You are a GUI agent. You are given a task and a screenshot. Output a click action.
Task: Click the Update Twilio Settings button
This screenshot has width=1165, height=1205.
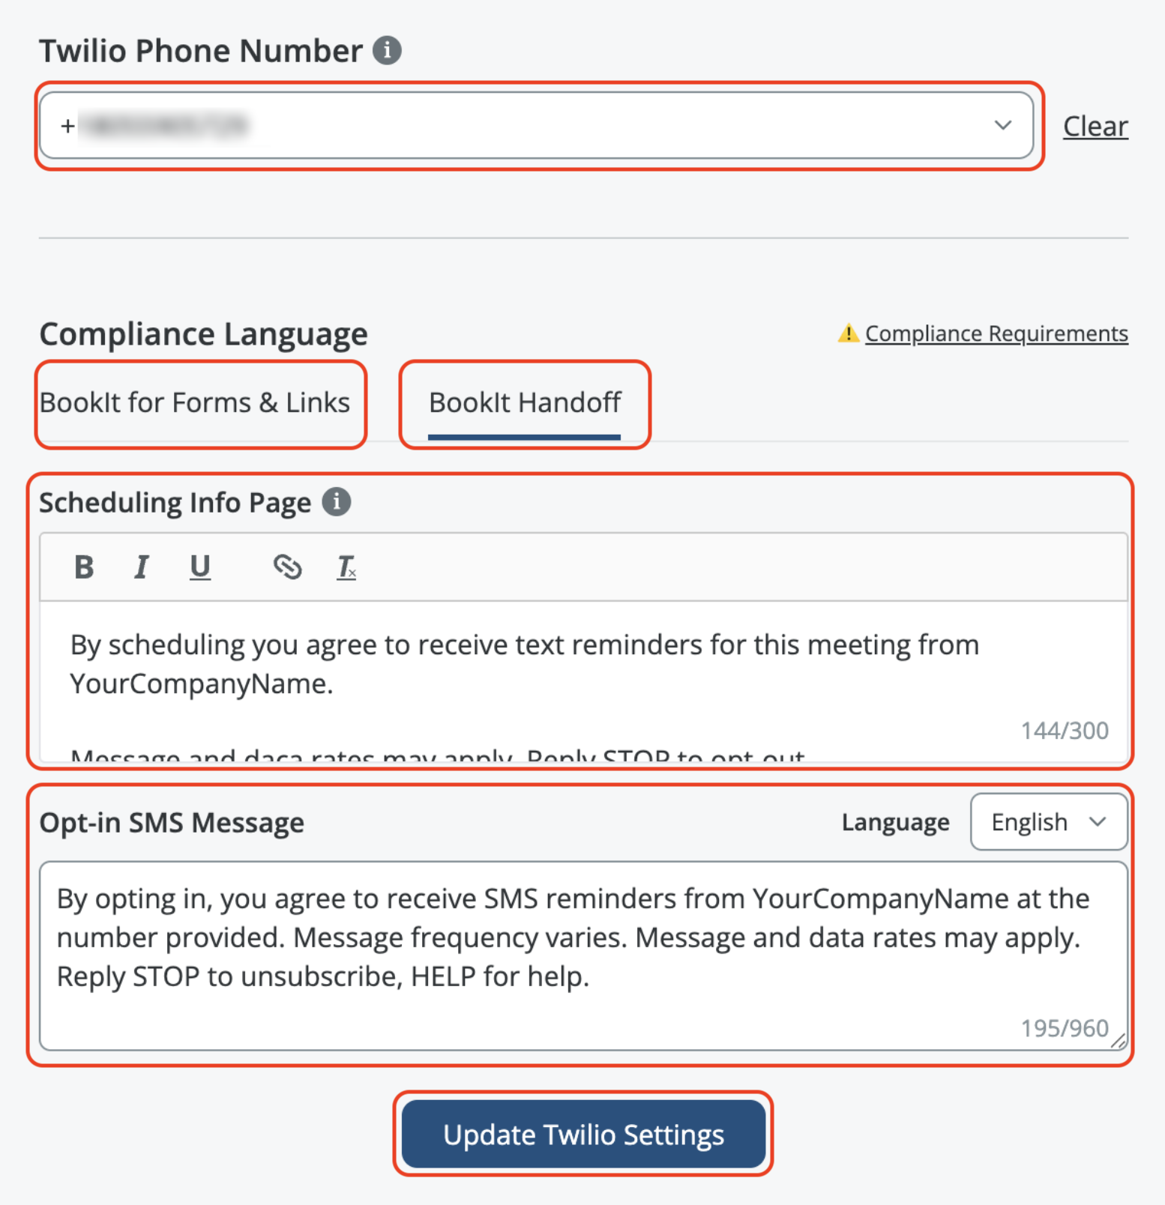point(583,1134)
